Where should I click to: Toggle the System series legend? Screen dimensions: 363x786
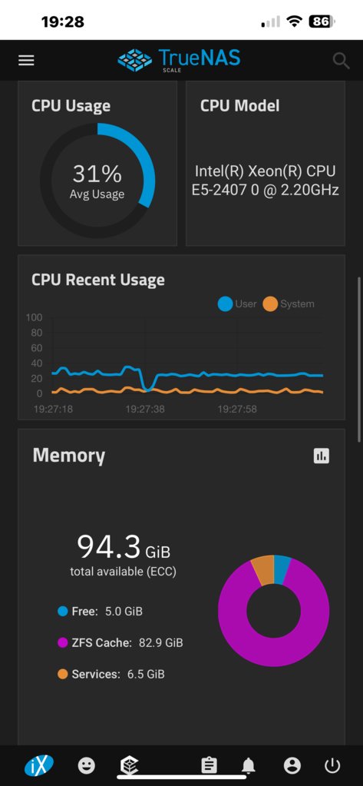pos(289,303)
